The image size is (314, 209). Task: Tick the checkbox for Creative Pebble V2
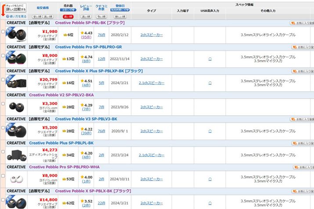point(3,104)
